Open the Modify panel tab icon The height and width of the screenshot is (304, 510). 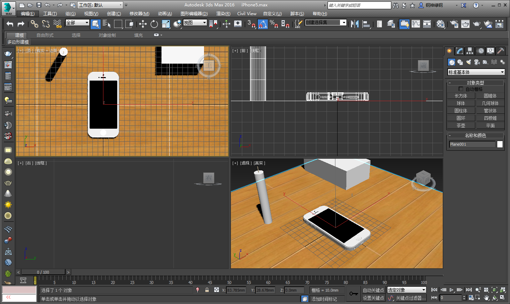coord(459,51)
